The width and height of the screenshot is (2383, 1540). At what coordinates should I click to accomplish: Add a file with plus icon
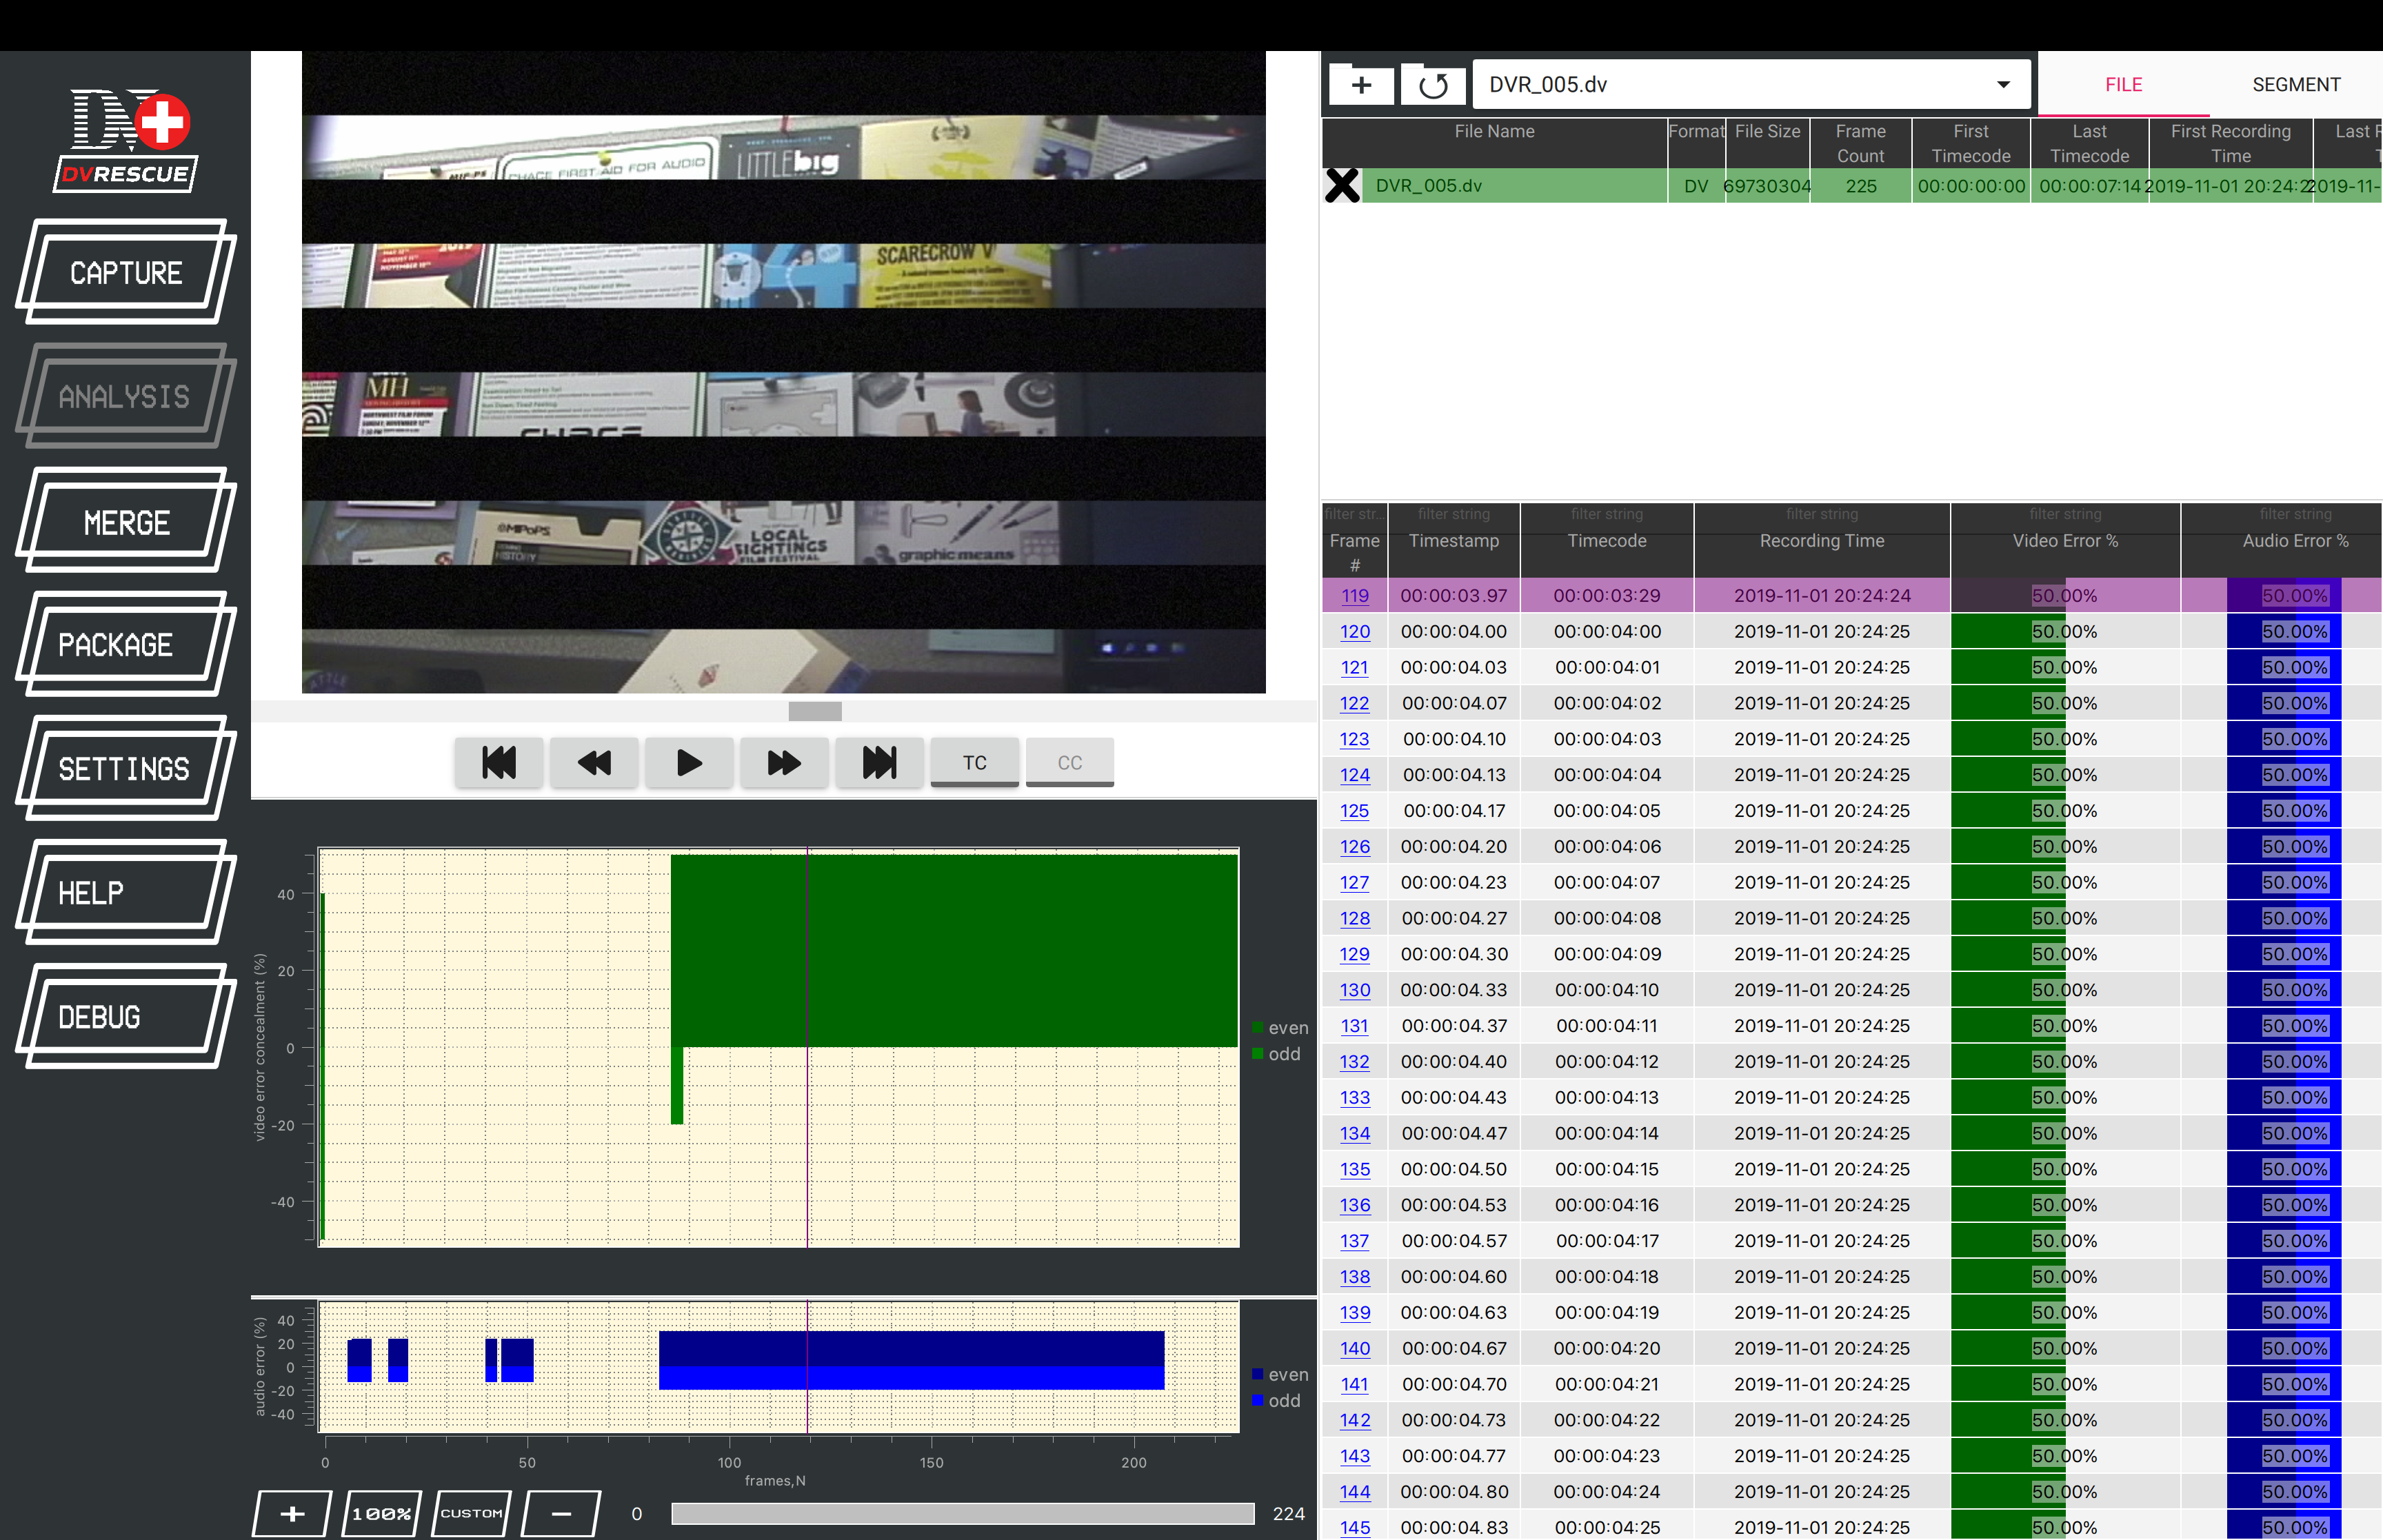pos(1361,85)
